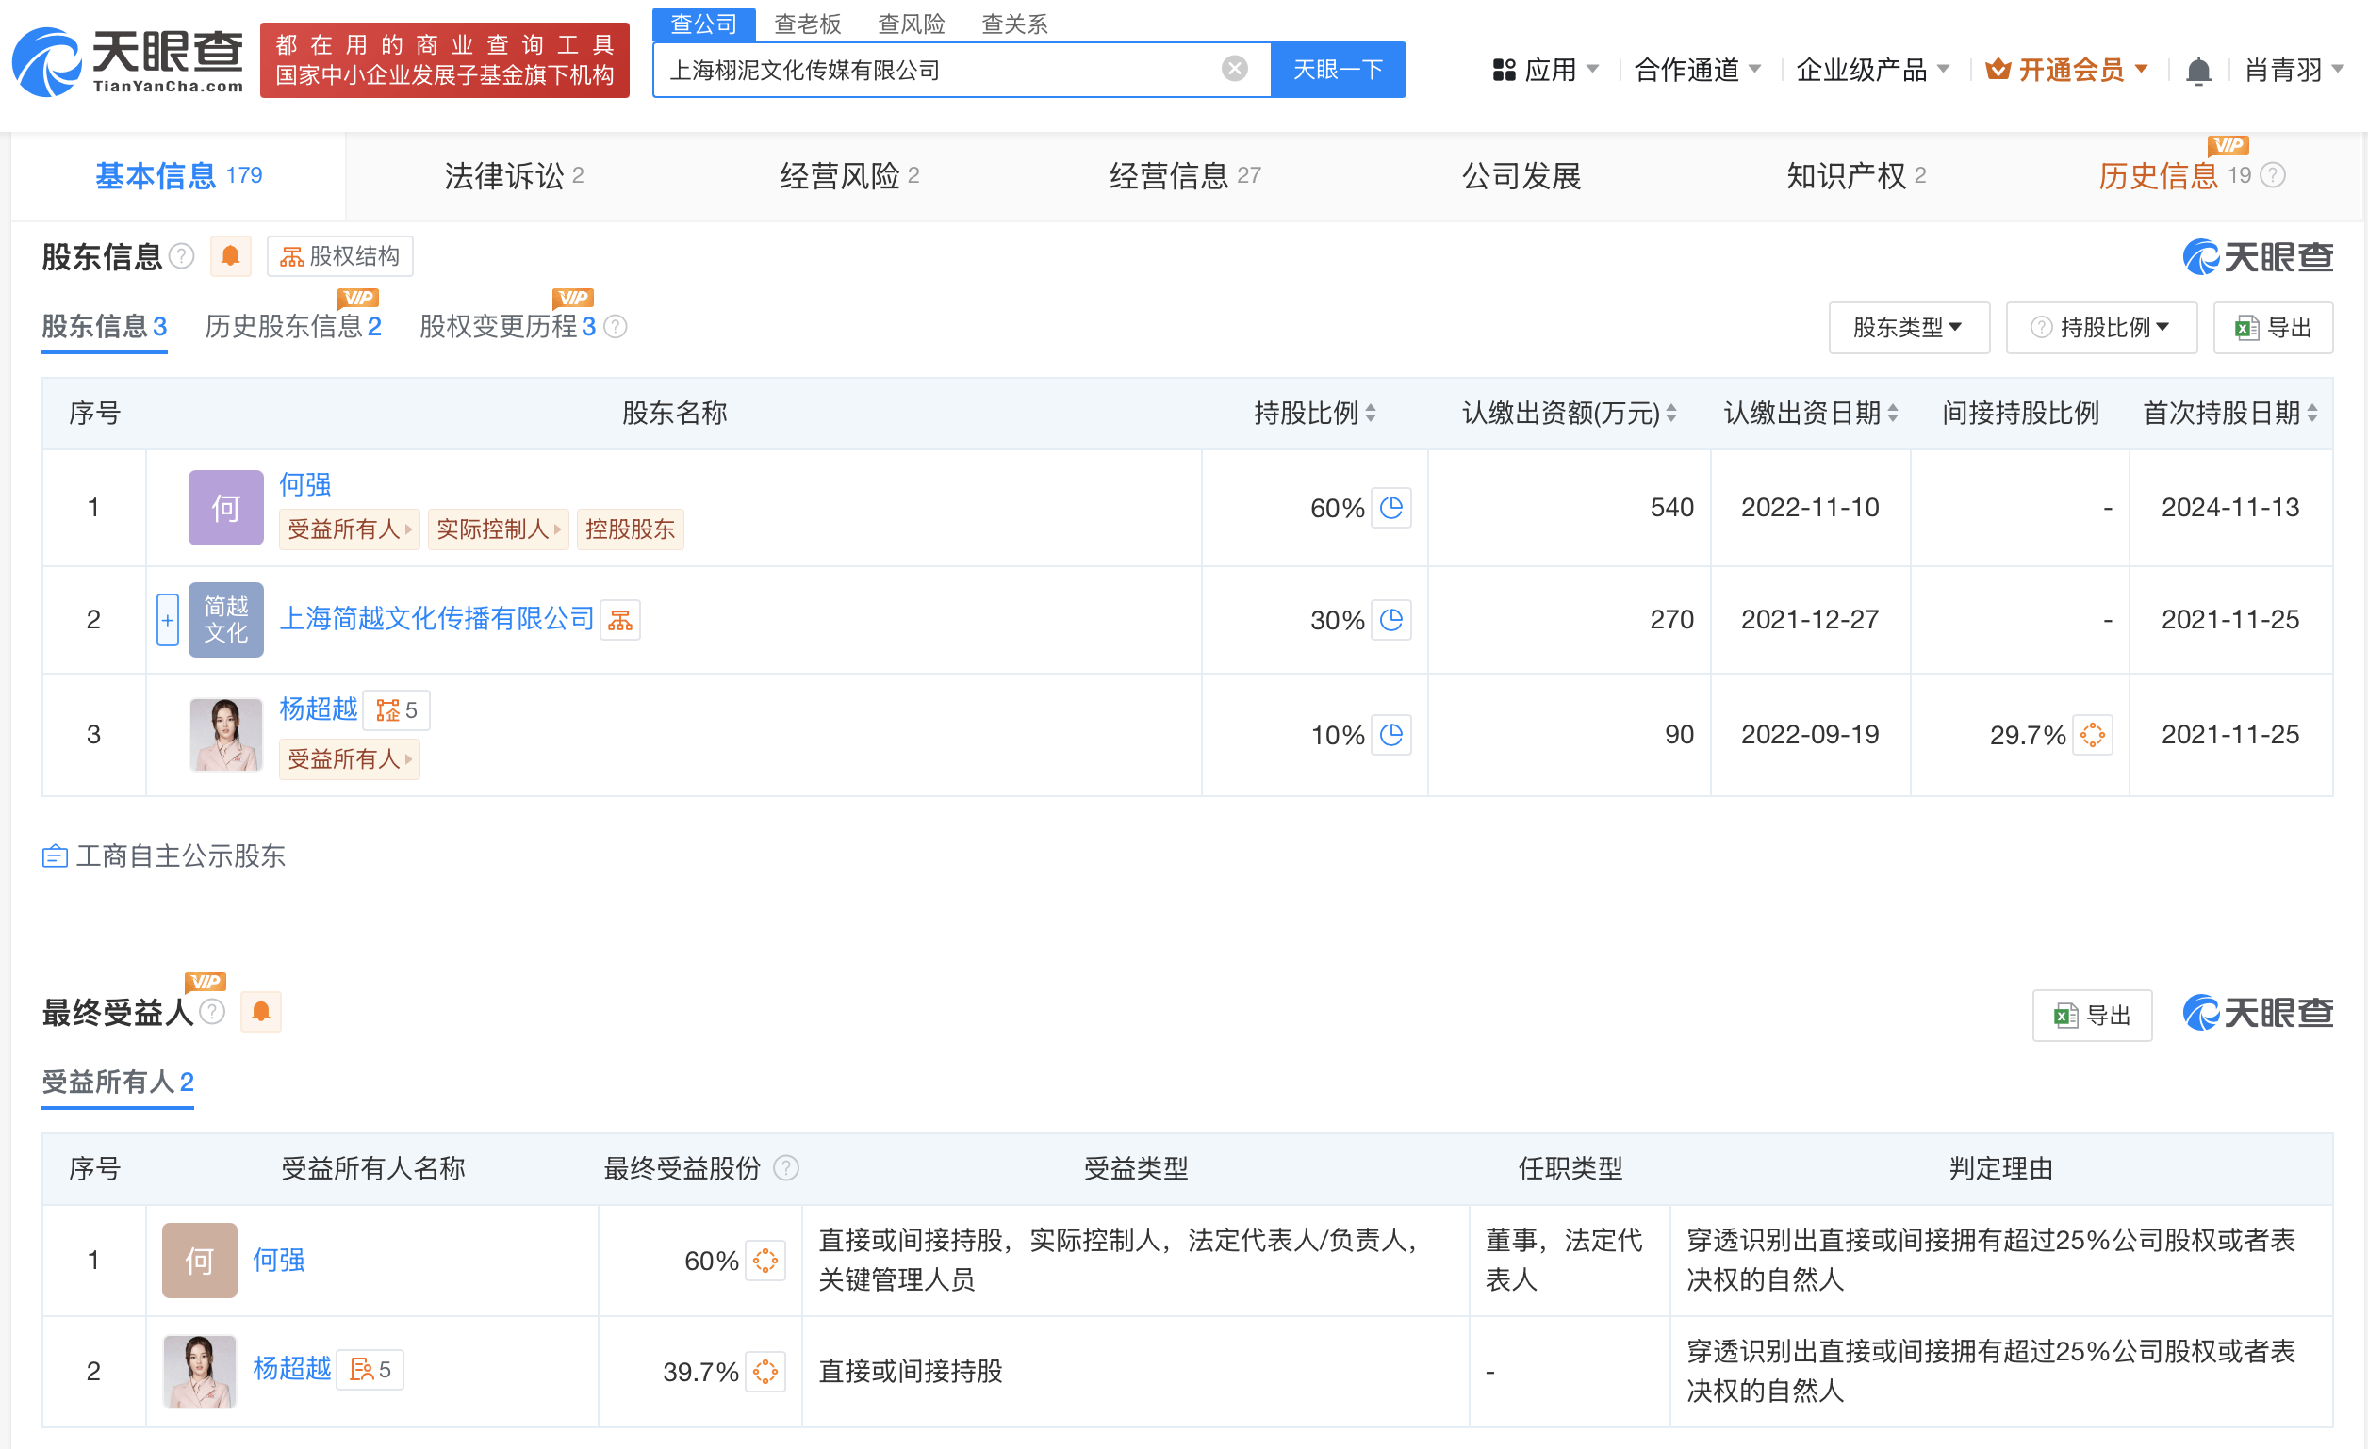This screenshot has height=1449, width=2368.
Task: Click the TianYanCha logo in header
Action: pyautogui.click(x=128, y=62)
